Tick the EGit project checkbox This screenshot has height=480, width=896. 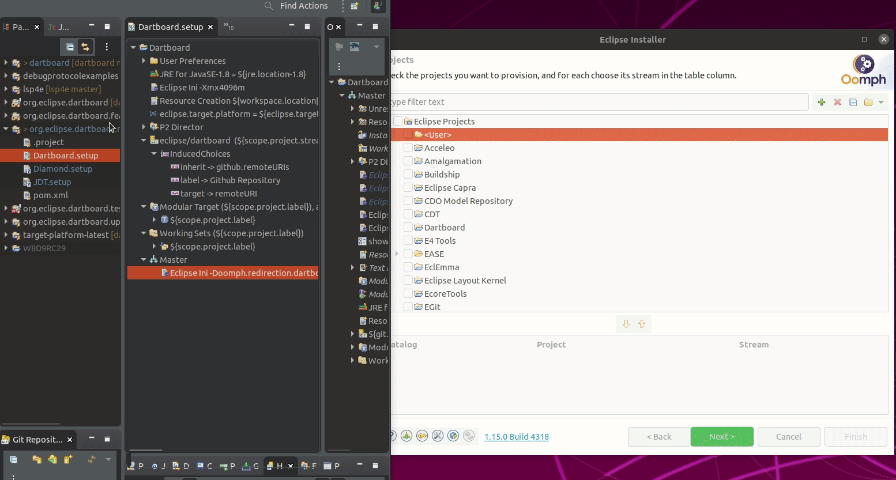tap(408, 307)
